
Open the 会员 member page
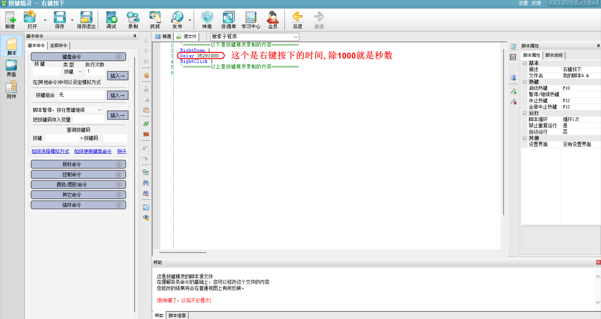pos(273,20)
